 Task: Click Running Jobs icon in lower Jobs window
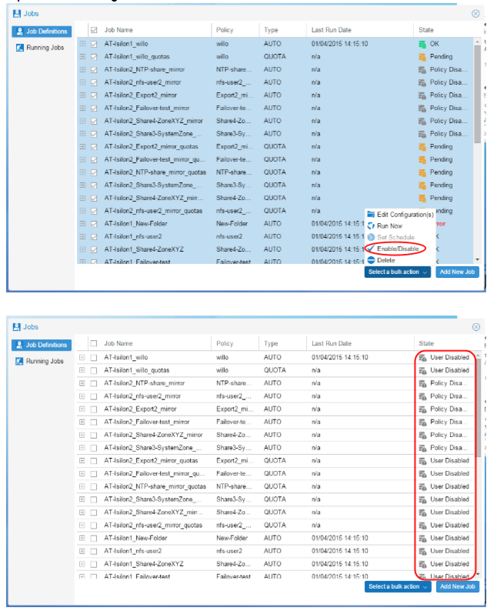click(x=19, y=361)
